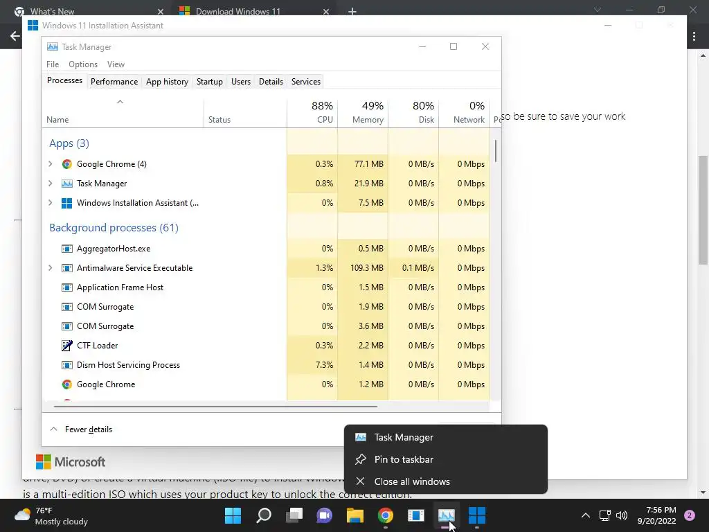Click the CTF Loader pen icon
Image resolution: width=709 pixels, height=532 pixels.
click(67, 346)
